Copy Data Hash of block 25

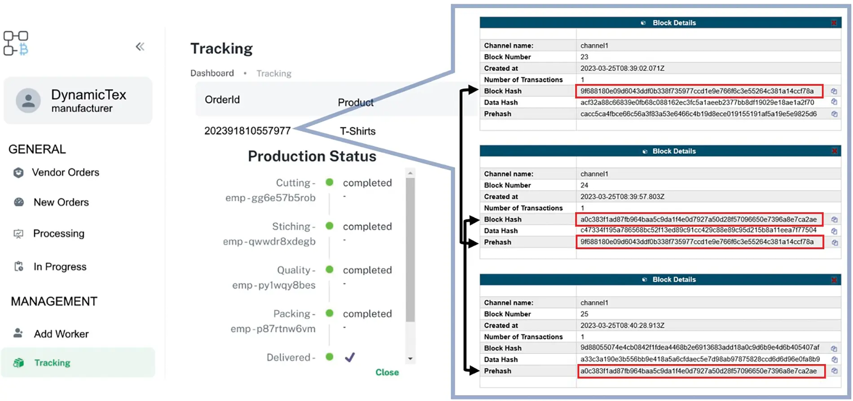(834, 359)
